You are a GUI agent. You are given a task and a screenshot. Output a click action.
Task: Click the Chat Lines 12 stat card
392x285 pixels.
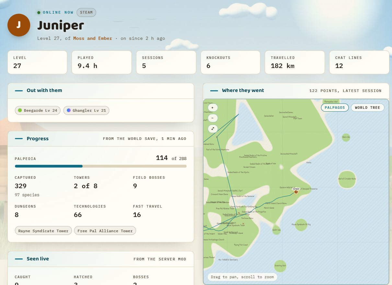[x=359, y=62]
